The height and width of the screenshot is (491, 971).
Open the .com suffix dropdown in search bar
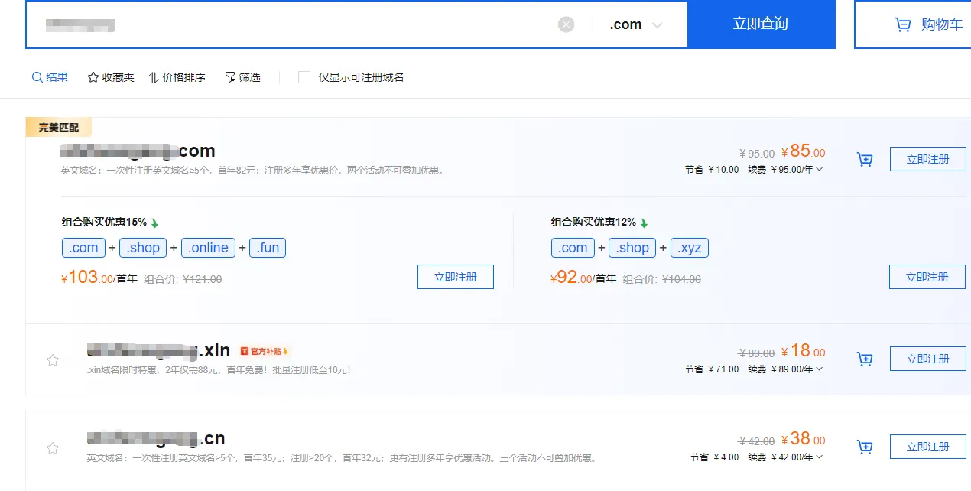tap(656, 24)
